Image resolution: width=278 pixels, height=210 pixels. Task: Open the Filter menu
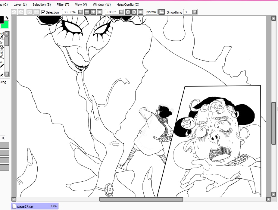coord(63,5)
